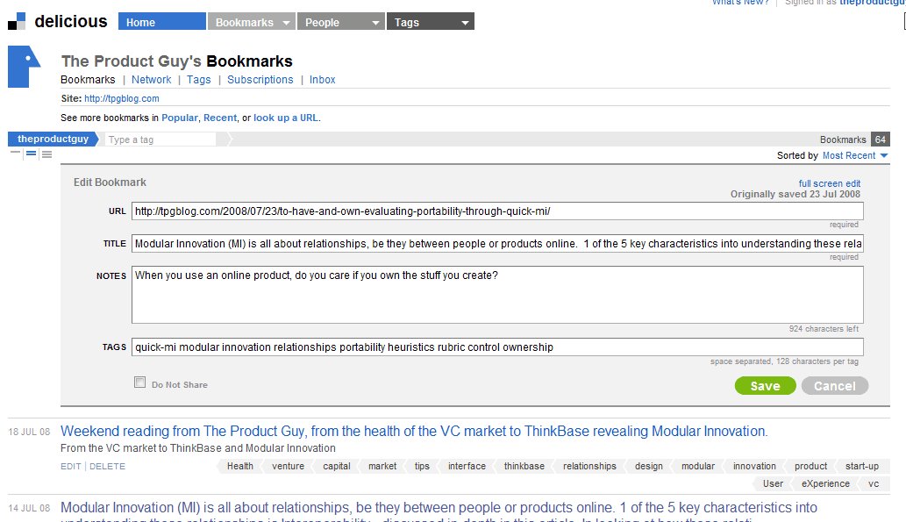Open the full screen edit link
The width and height of the screenshot is (906, 522).
click(829, 183)
